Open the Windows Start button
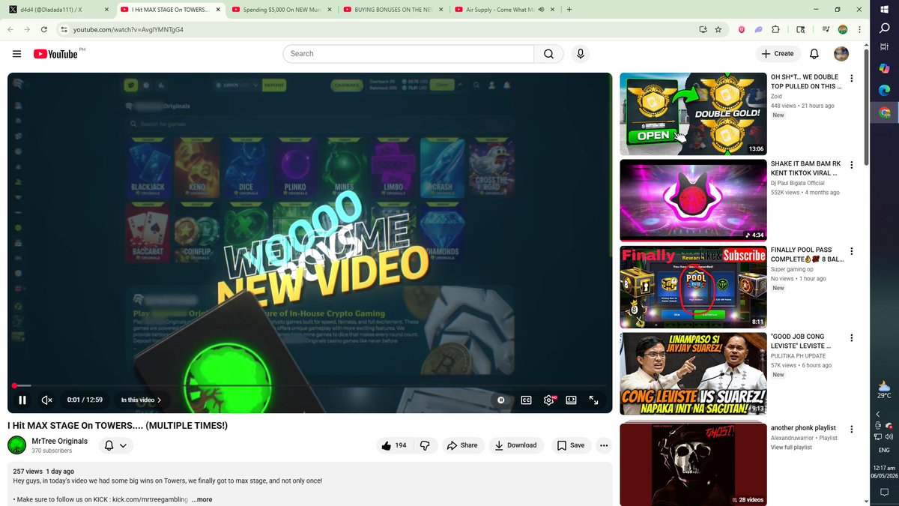This screenshot has height=506, width=899. [884, 9]
